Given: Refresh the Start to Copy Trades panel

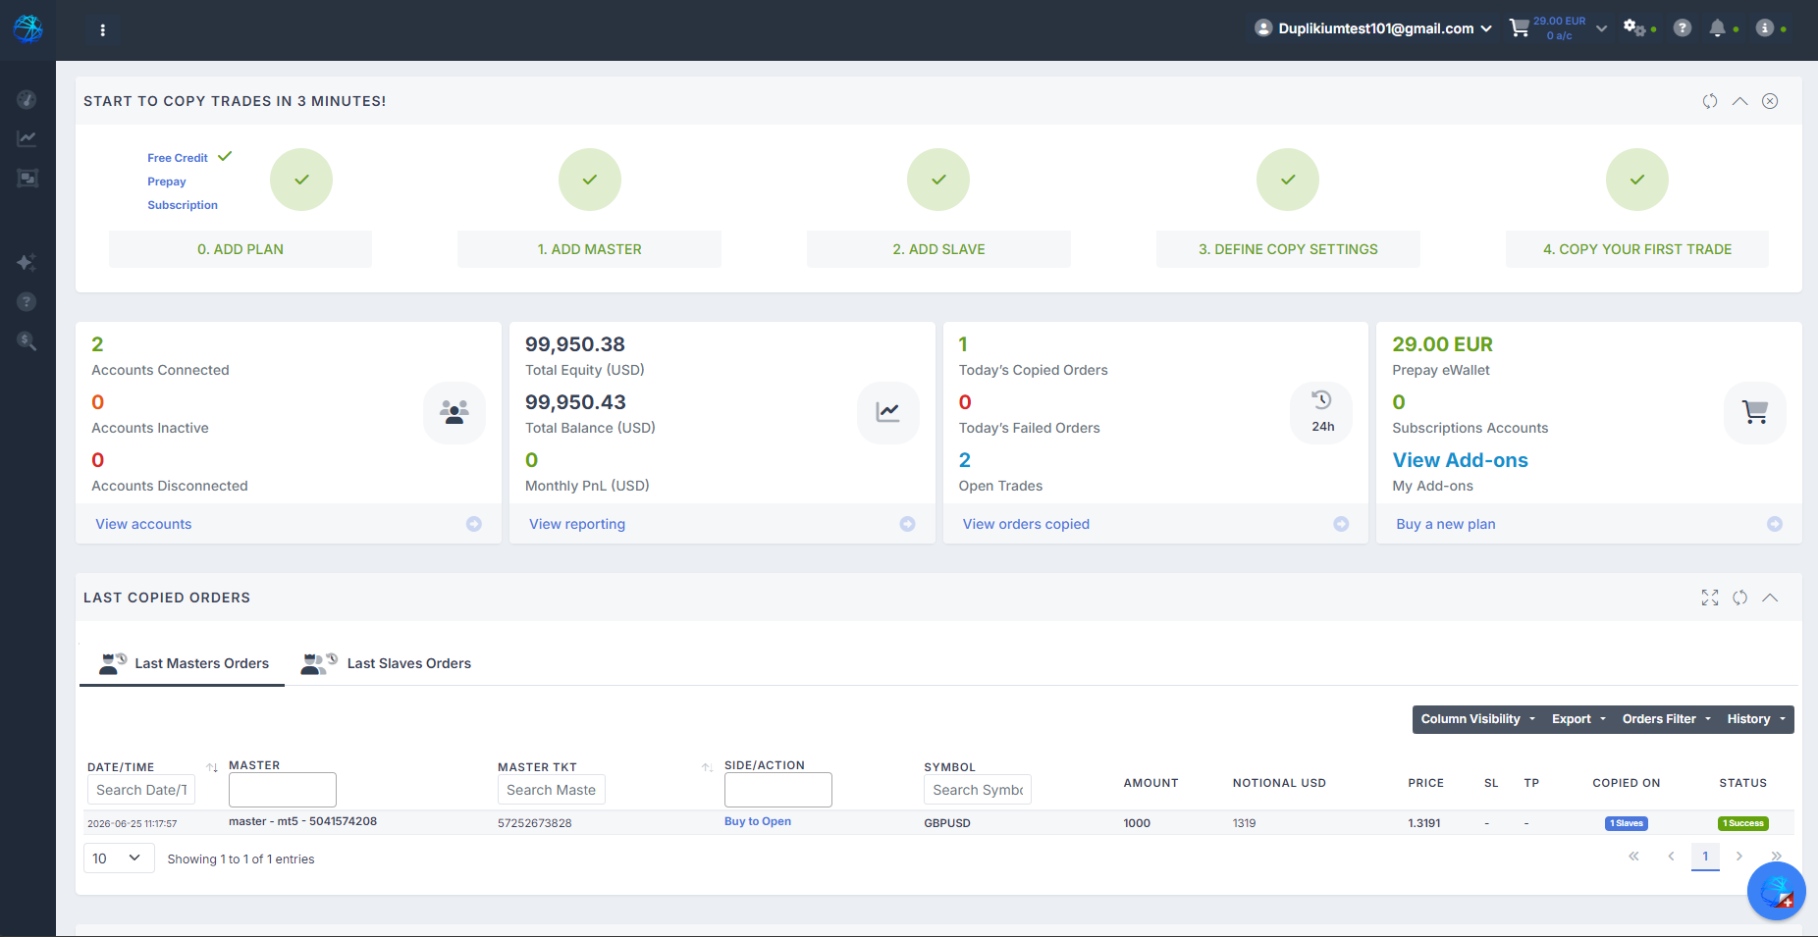Looking at the screenshot, I should click(x=1710, y=101).
